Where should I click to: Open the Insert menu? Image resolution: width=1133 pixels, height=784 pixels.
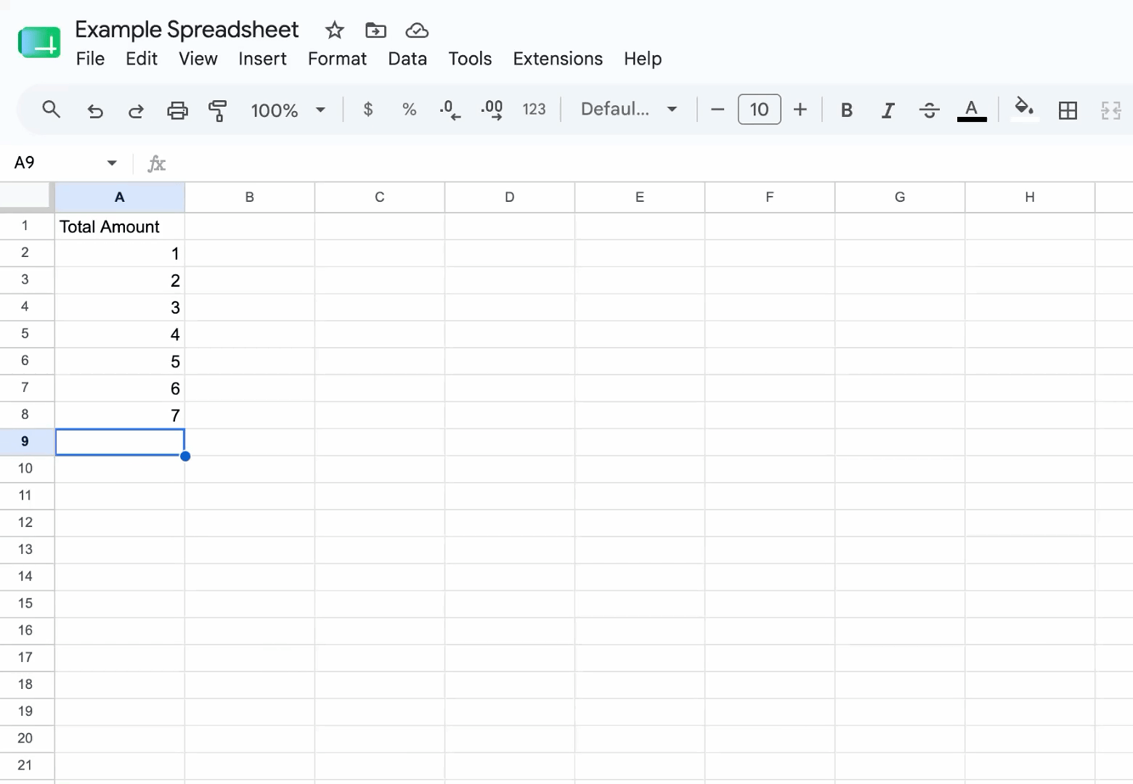(x=262, y=59)
